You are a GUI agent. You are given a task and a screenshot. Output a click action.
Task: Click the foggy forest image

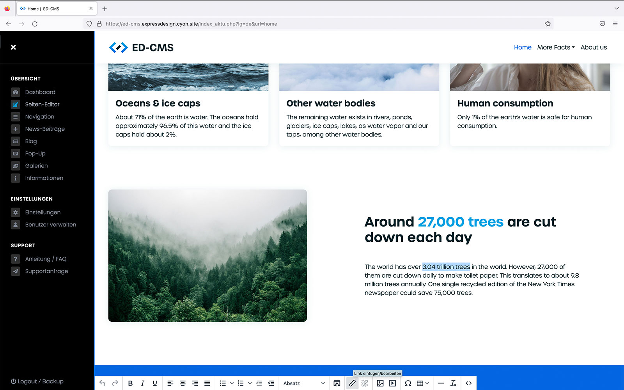pos(207,255)
